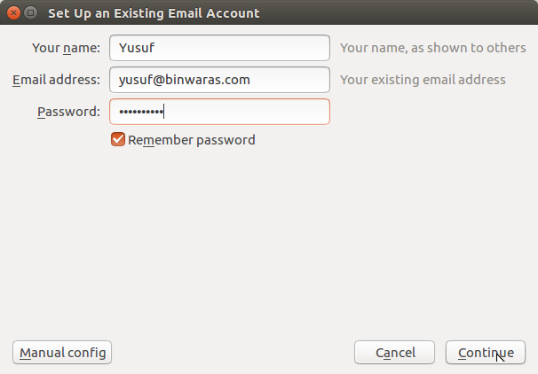The image size is (538, 374).
Task: Continue to the next setup step
Action: pos(486,353)
